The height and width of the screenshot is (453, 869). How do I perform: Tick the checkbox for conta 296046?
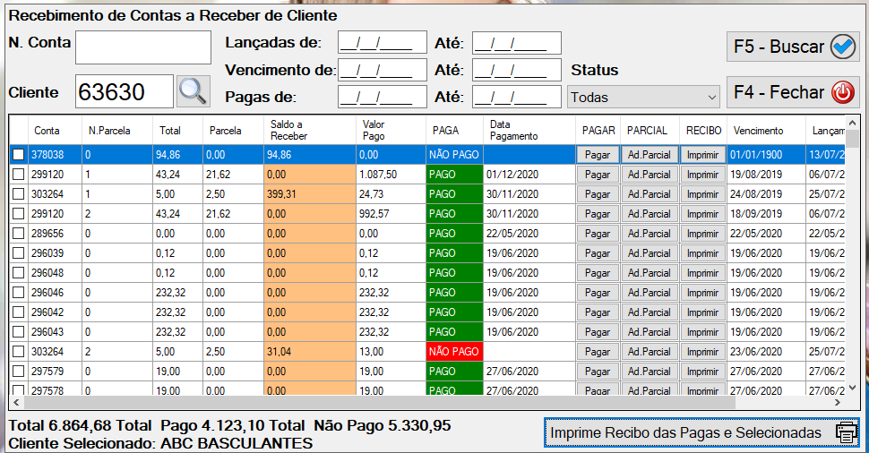point(18,293)
